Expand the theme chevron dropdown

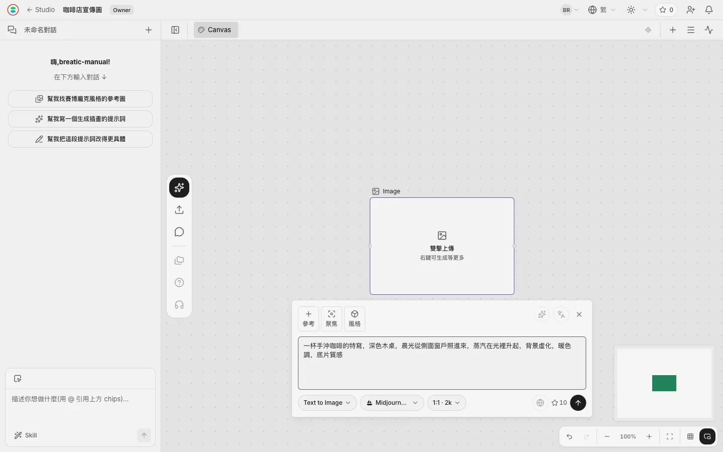pyautogui.click(x=645, y=10)
